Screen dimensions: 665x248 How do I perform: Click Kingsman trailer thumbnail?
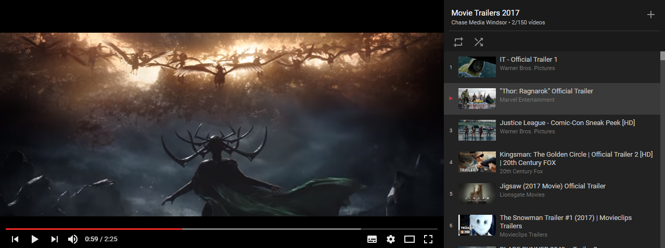click(477, 162)
